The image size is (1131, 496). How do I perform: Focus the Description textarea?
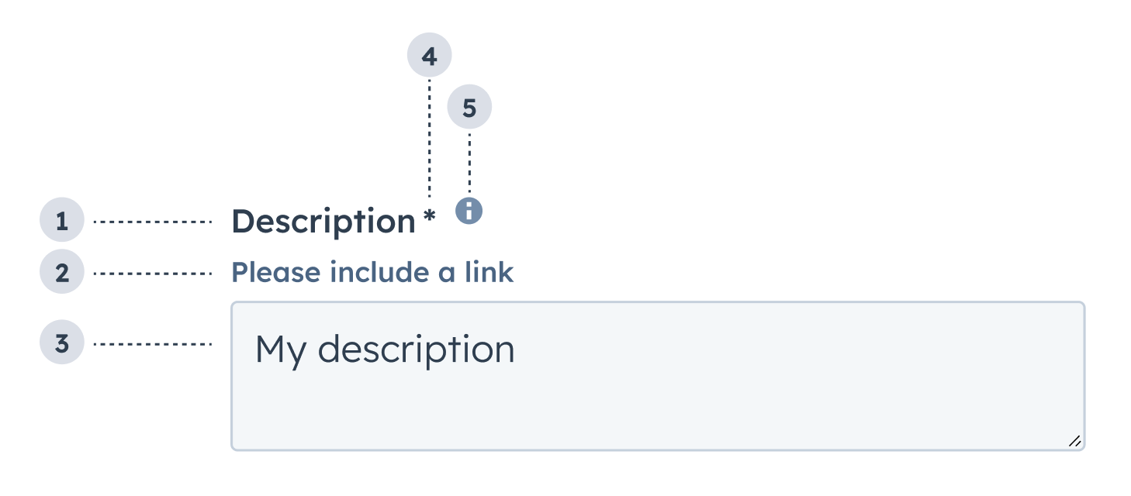[x=657, y=403]
